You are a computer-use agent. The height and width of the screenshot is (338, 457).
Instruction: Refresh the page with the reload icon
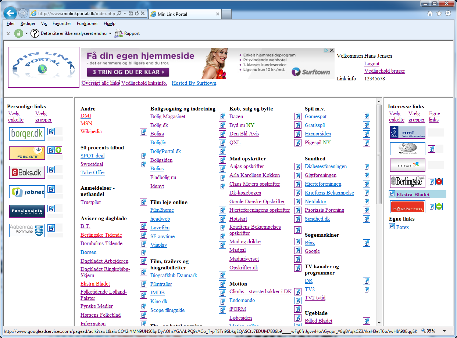(136, 14)
